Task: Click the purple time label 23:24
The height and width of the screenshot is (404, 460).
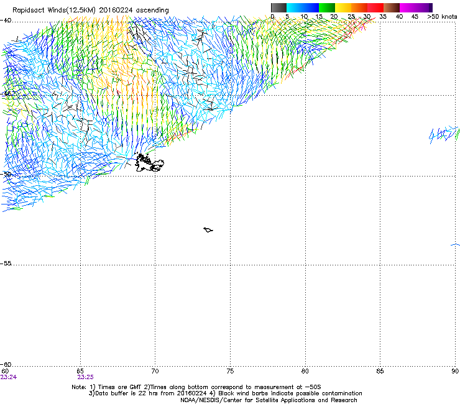Action: [9, 377]
